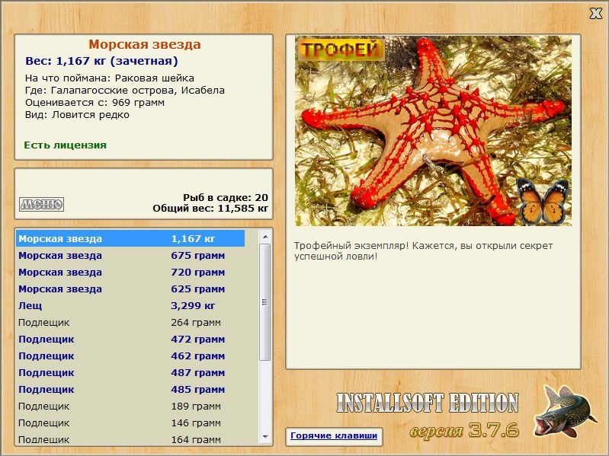Viewport: 609px width, 456px height.
Task: Select Подлещик 472 грамм row
Action: [130, 339]
